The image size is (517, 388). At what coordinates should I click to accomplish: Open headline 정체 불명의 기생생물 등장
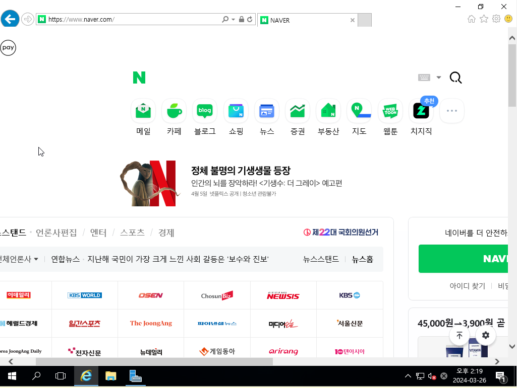point(241,171)
